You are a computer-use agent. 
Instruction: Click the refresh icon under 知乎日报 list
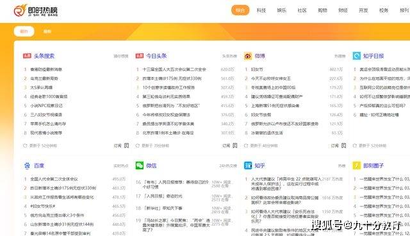click(354, 146)
